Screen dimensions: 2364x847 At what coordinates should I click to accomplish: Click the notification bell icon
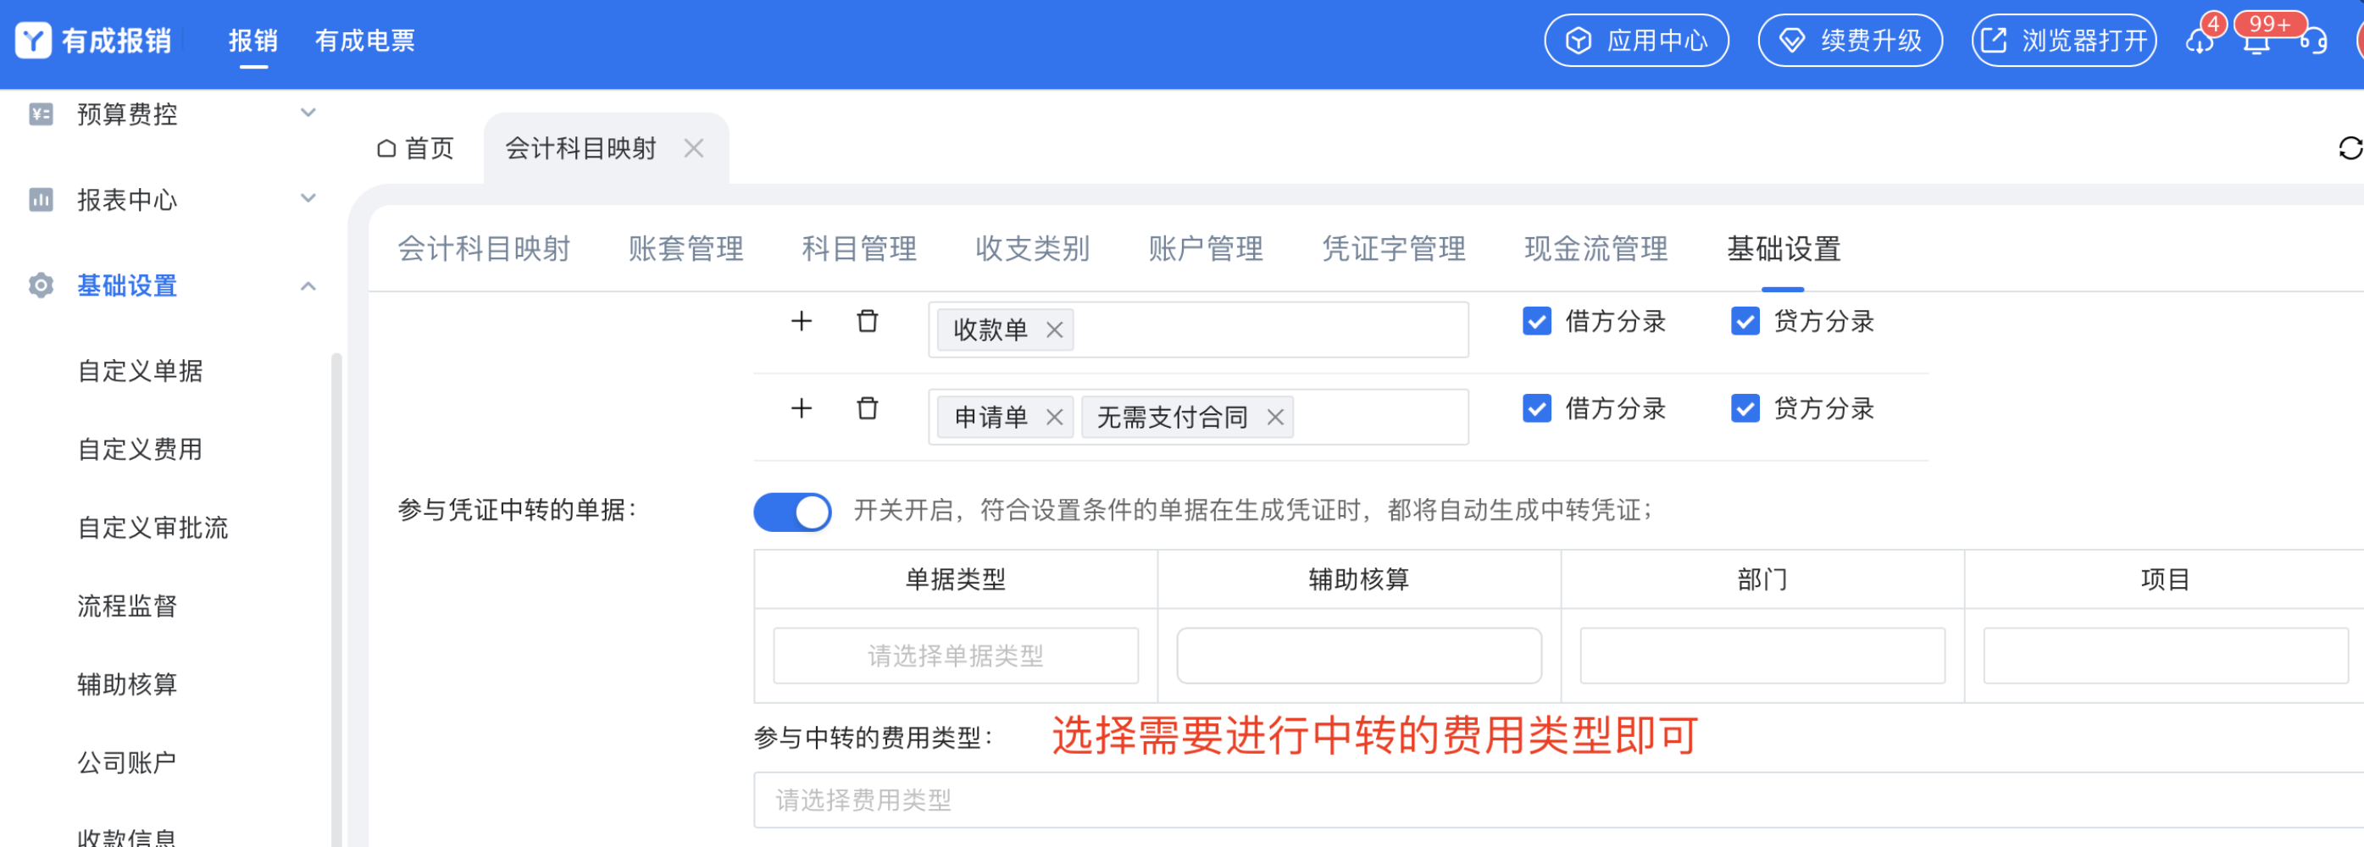click(2256, 42)
